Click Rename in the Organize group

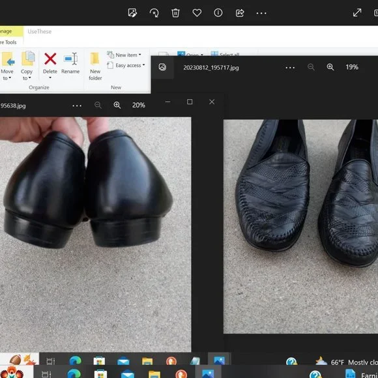[x=70, y=63]
